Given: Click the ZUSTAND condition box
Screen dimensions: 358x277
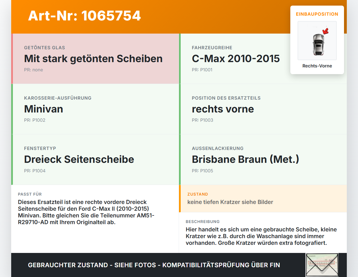Looking at the screenshot, I should (x=263, y=199).
